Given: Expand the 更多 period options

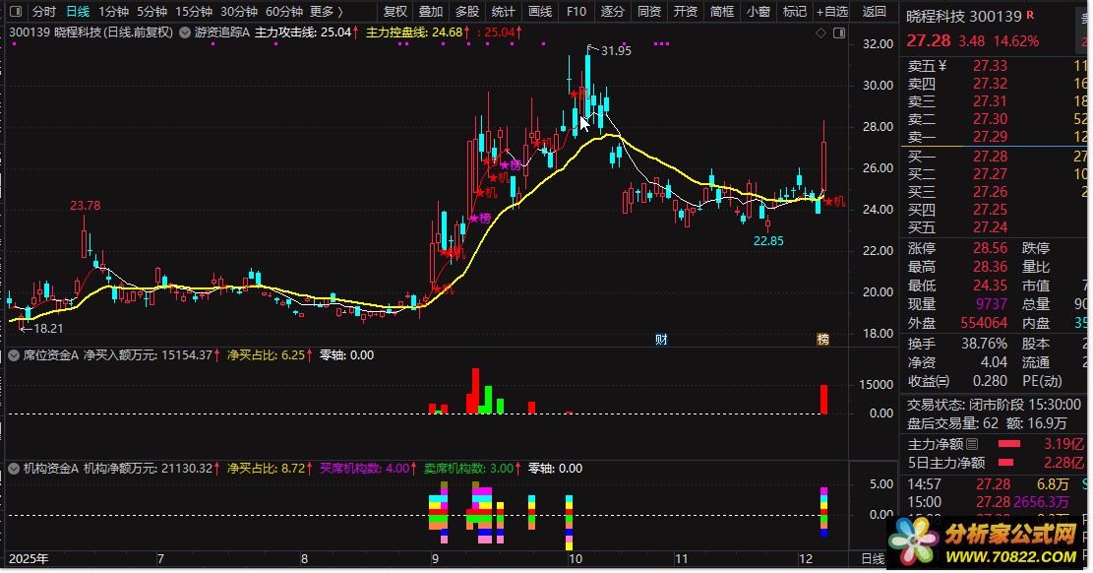Looking at the screenshot, I should (x=327, y=11).
